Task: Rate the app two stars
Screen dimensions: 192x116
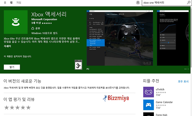Action: coord(12,107)
